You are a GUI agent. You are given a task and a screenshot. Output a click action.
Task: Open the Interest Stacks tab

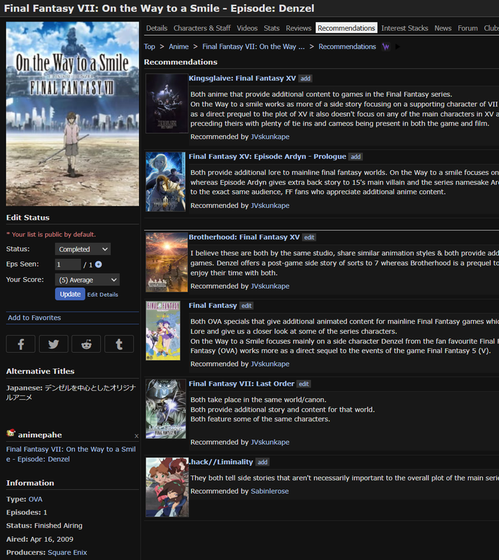click(405, 28)
